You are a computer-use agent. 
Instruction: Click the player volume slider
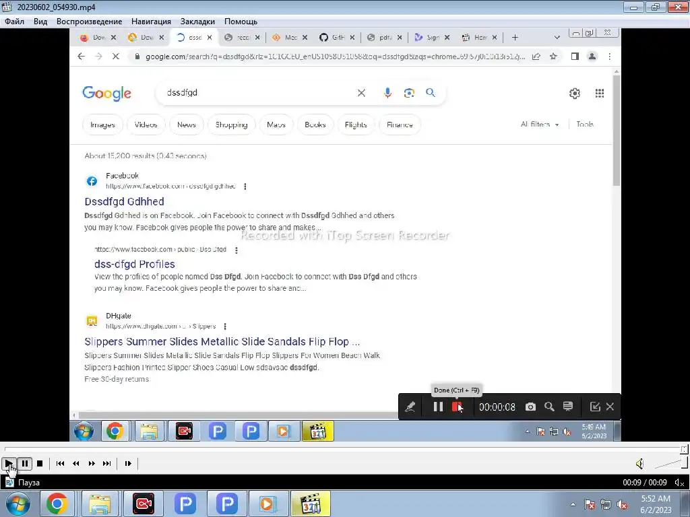click(x=671, y=463)
